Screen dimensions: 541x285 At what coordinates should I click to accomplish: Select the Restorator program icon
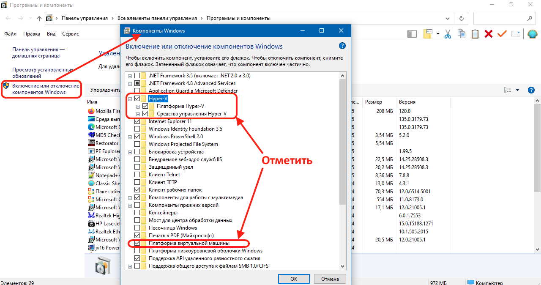point(91,143)
